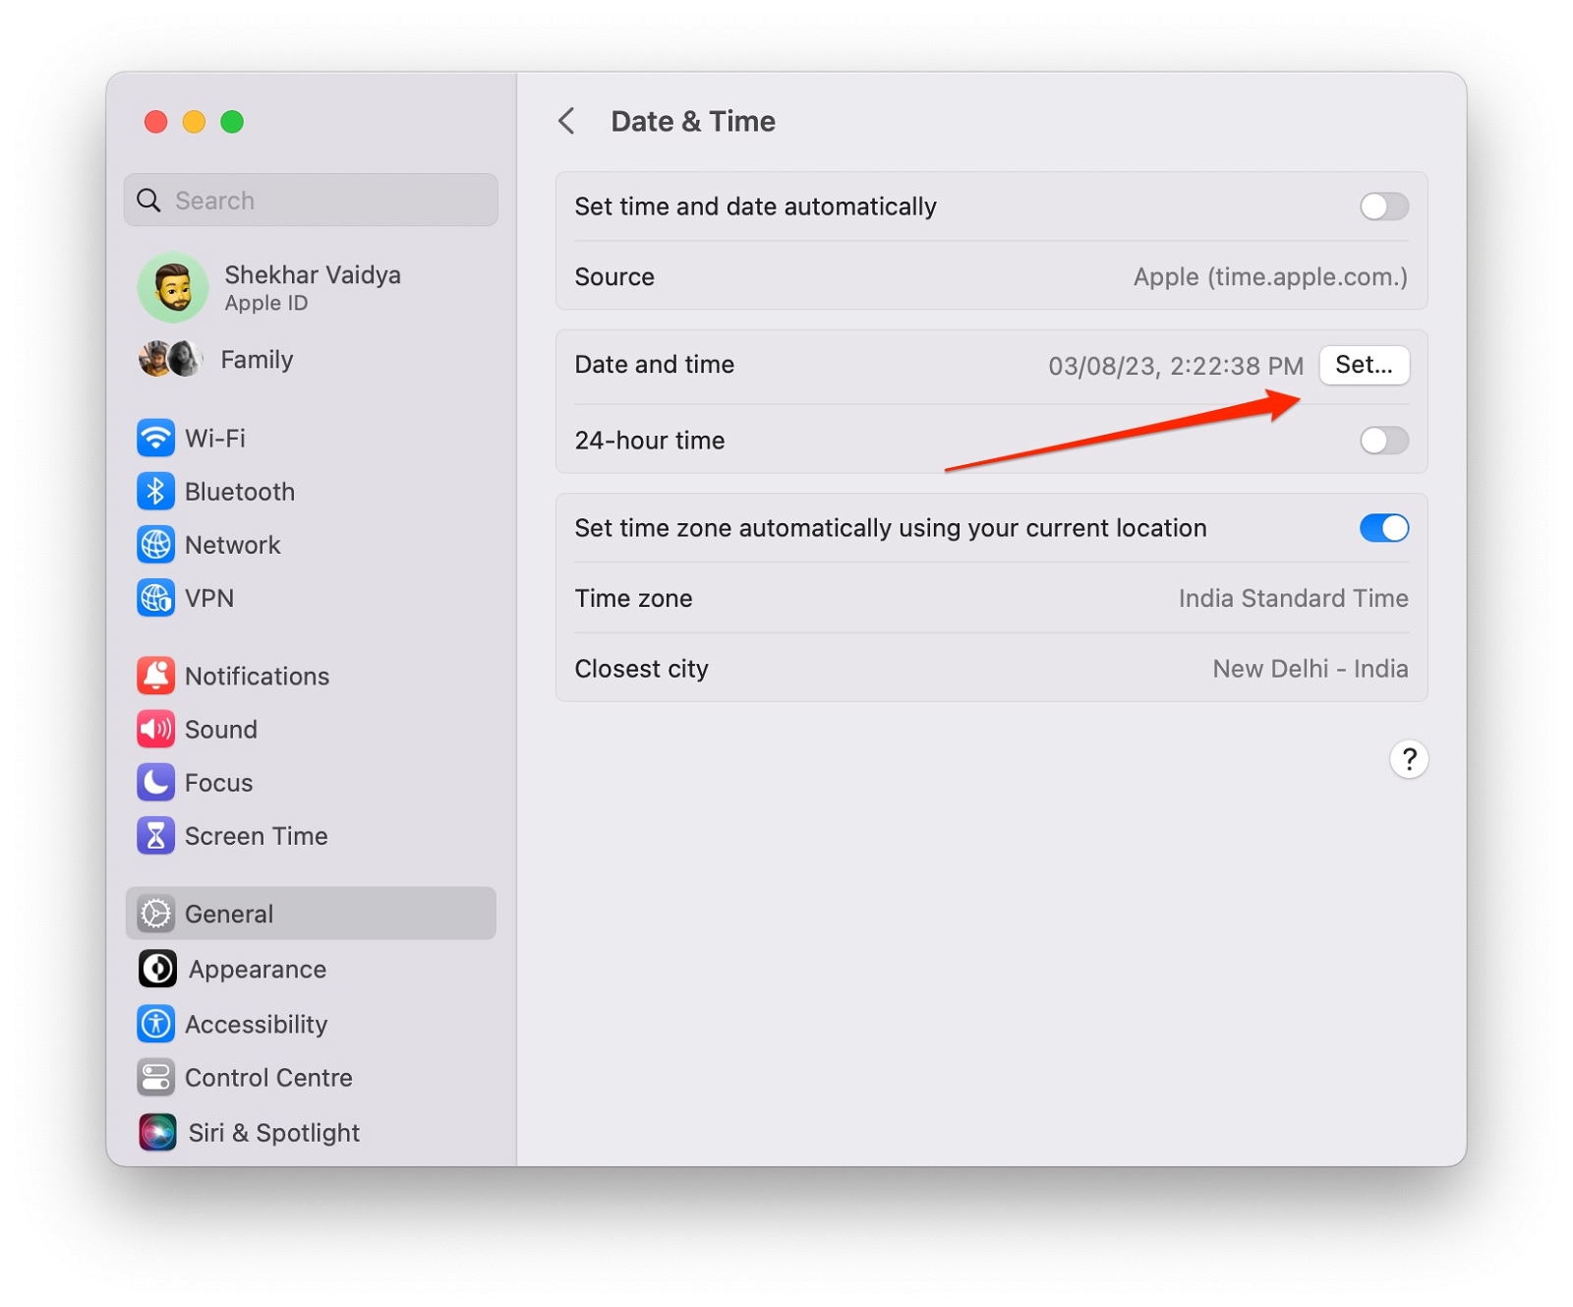Open Family sharing label
Viewport: 1573px width, 1307px height.
tap(257, 359)
